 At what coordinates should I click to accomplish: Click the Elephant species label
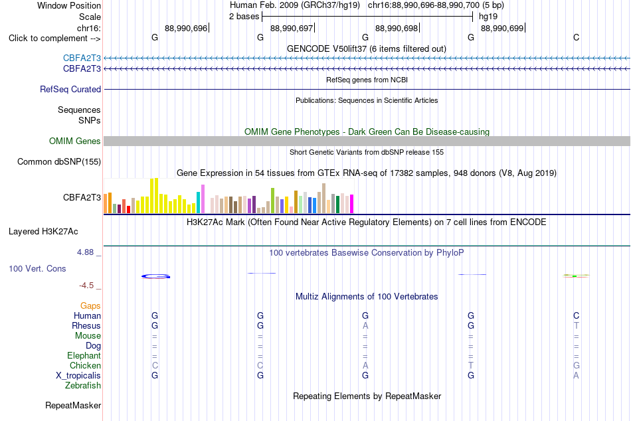[x=84, y=355]
